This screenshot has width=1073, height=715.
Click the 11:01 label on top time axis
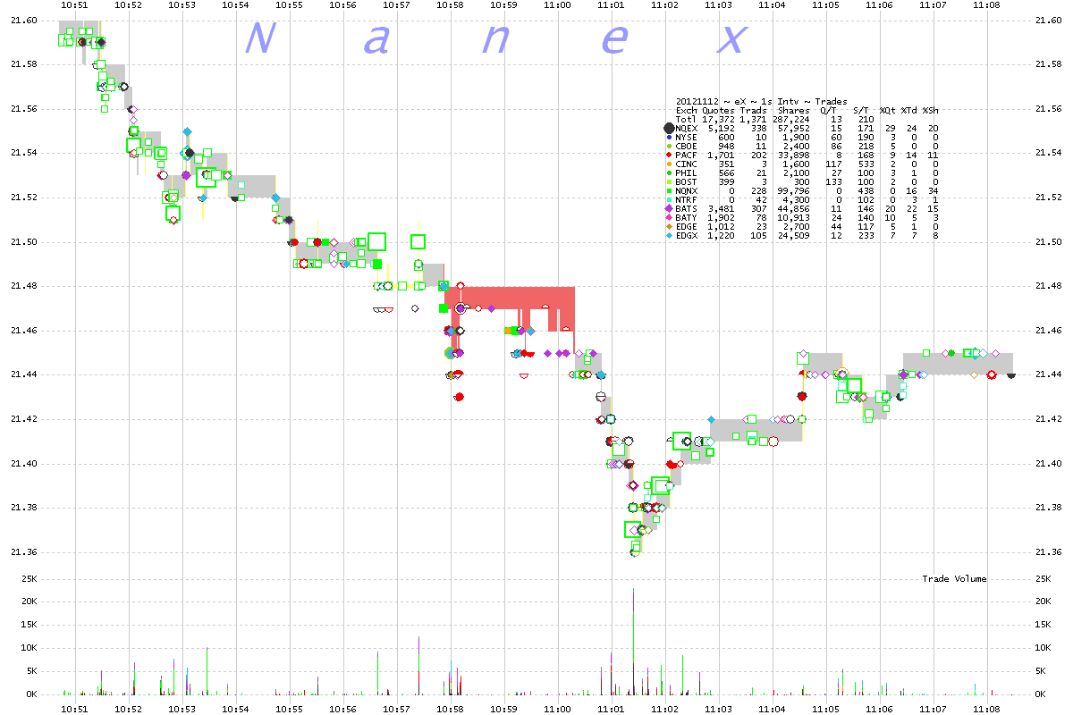pos(611,4)
